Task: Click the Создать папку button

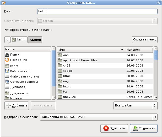Action: click(x=145, y=40)
